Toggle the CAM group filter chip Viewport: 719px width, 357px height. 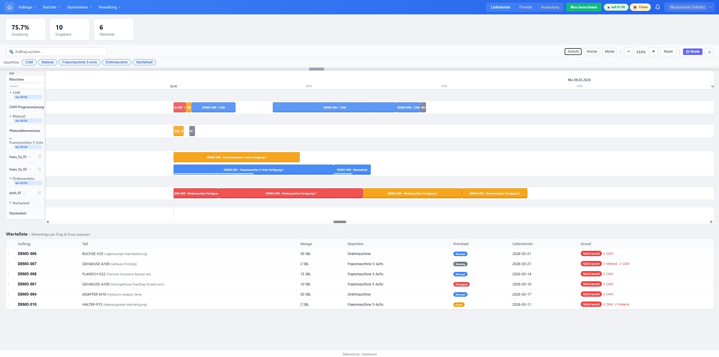pos(29,62)
